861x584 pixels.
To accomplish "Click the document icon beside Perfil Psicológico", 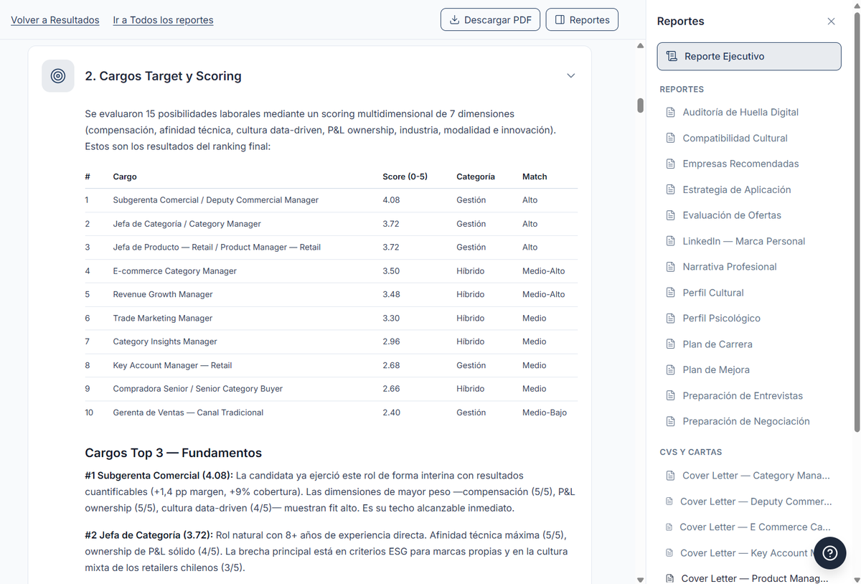I will (x=671, y=319).
